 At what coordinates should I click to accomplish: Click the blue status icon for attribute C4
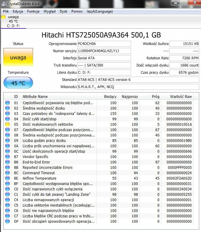pos(7,200)
